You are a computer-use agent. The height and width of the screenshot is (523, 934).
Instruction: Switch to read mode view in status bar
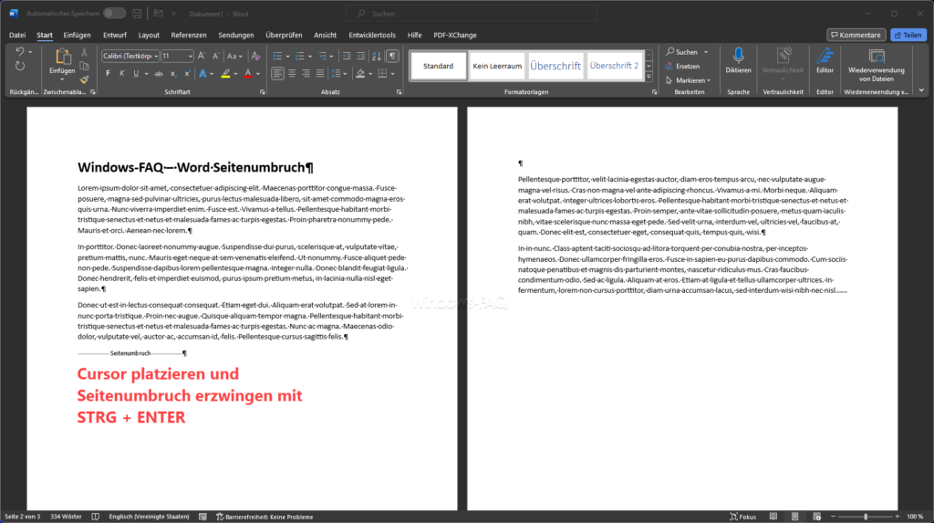773,517
